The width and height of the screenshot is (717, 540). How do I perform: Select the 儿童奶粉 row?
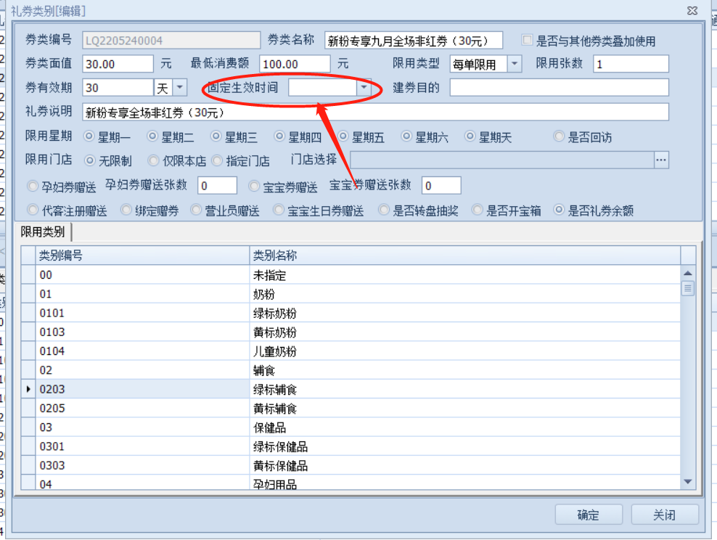coord(351,351)
